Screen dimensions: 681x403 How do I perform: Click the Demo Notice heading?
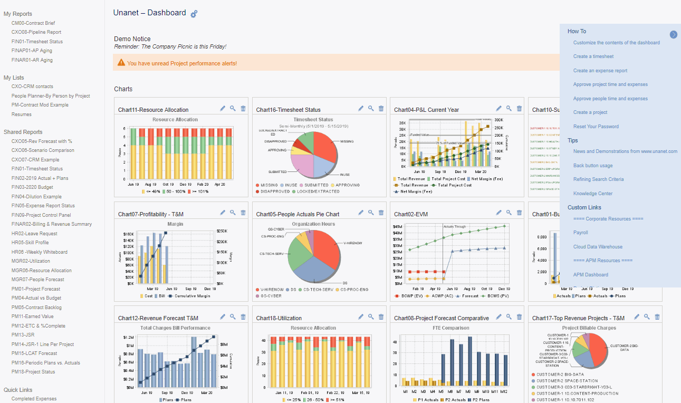pyautogui.click(x=132, y=39)
